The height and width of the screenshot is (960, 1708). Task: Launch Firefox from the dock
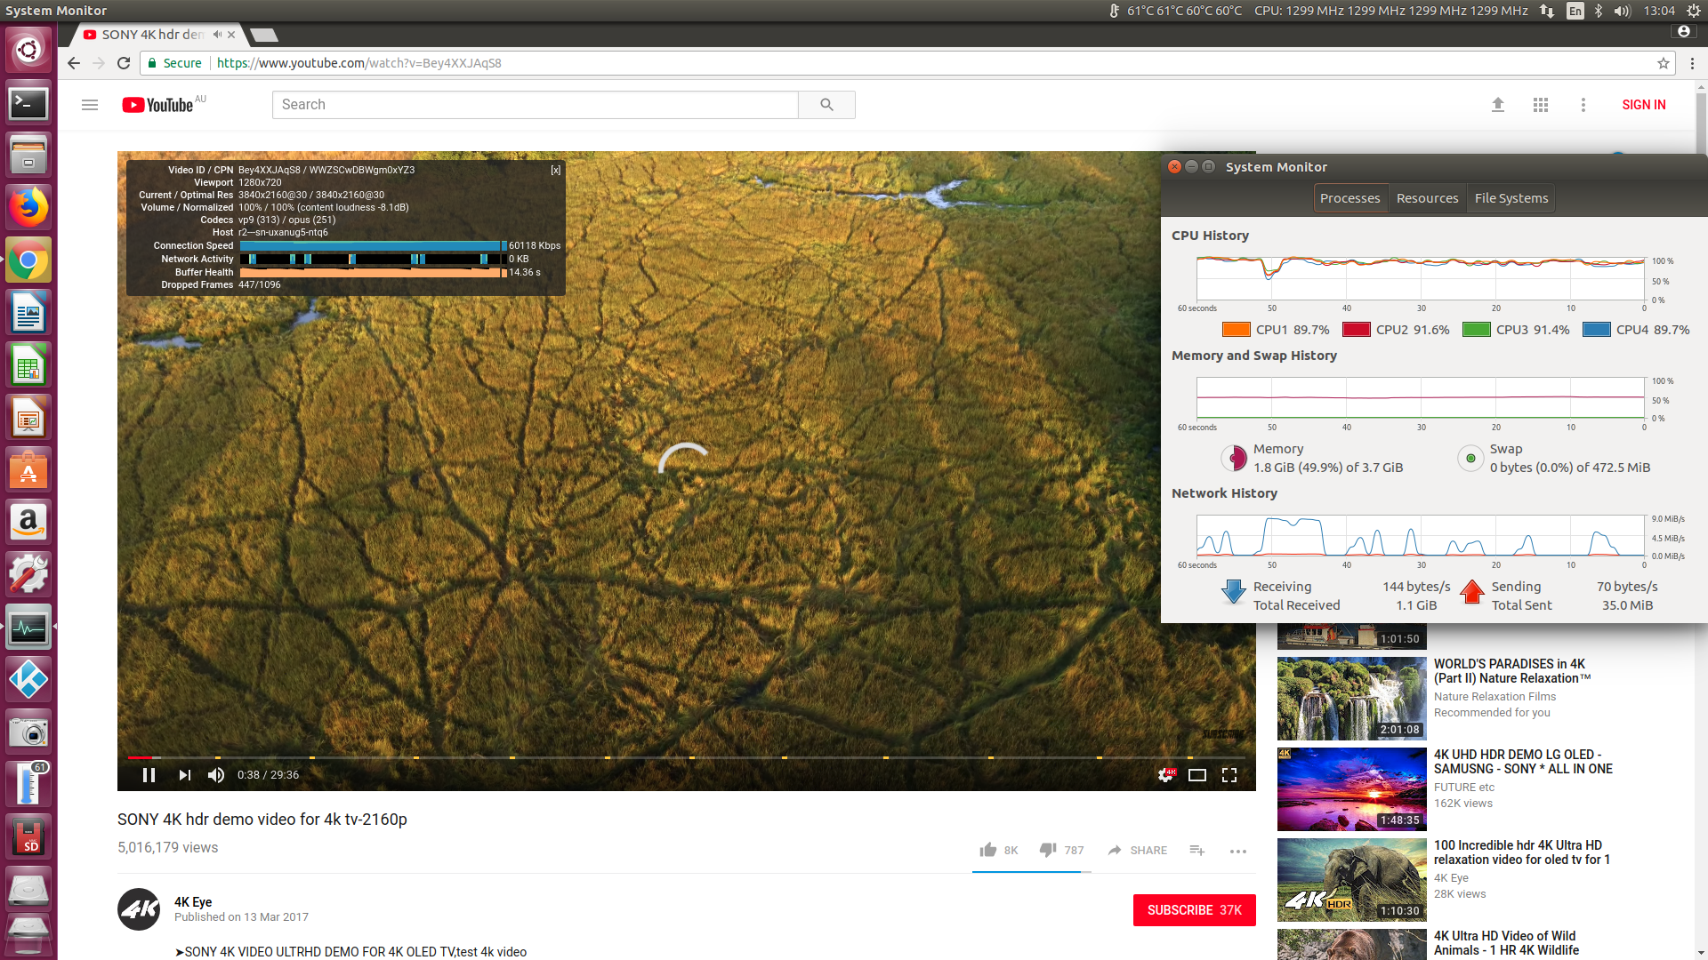28,208
